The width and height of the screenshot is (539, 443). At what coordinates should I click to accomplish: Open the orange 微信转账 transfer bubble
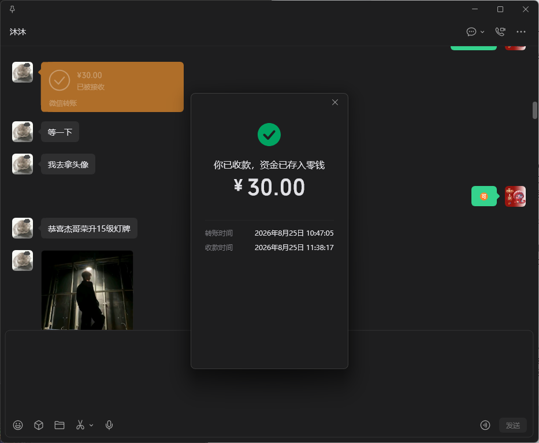pos(113,87)
